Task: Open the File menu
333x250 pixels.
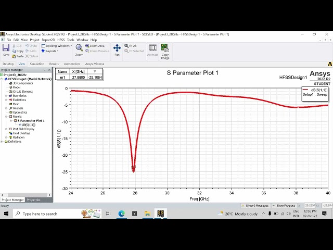Action: (9, 40)
